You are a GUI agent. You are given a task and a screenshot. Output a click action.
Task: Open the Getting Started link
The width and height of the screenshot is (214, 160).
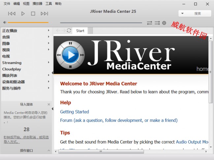click(75, 112)
